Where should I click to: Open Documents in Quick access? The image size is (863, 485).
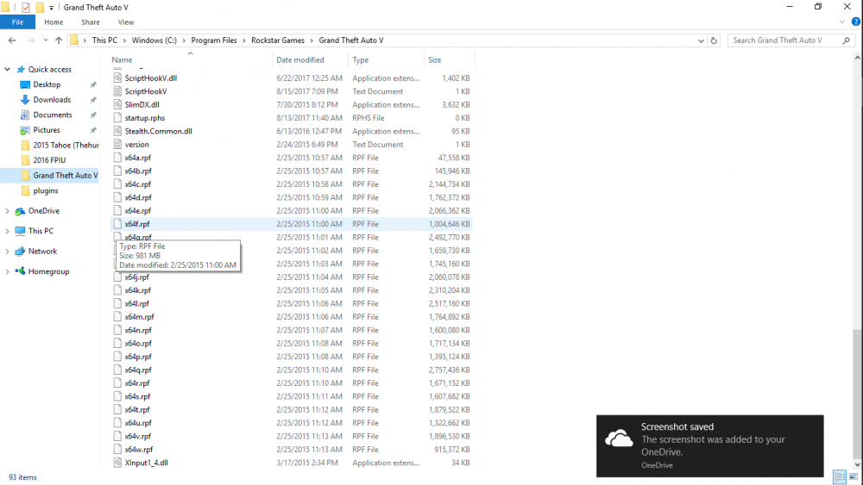(53, 115)
